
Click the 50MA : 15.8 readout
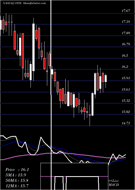click(x=17, y=180)
